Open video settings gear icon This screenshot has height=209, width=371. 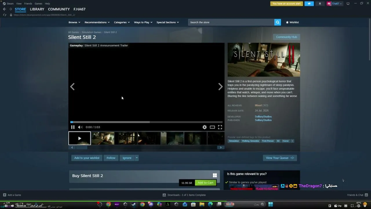coord(205,127)
